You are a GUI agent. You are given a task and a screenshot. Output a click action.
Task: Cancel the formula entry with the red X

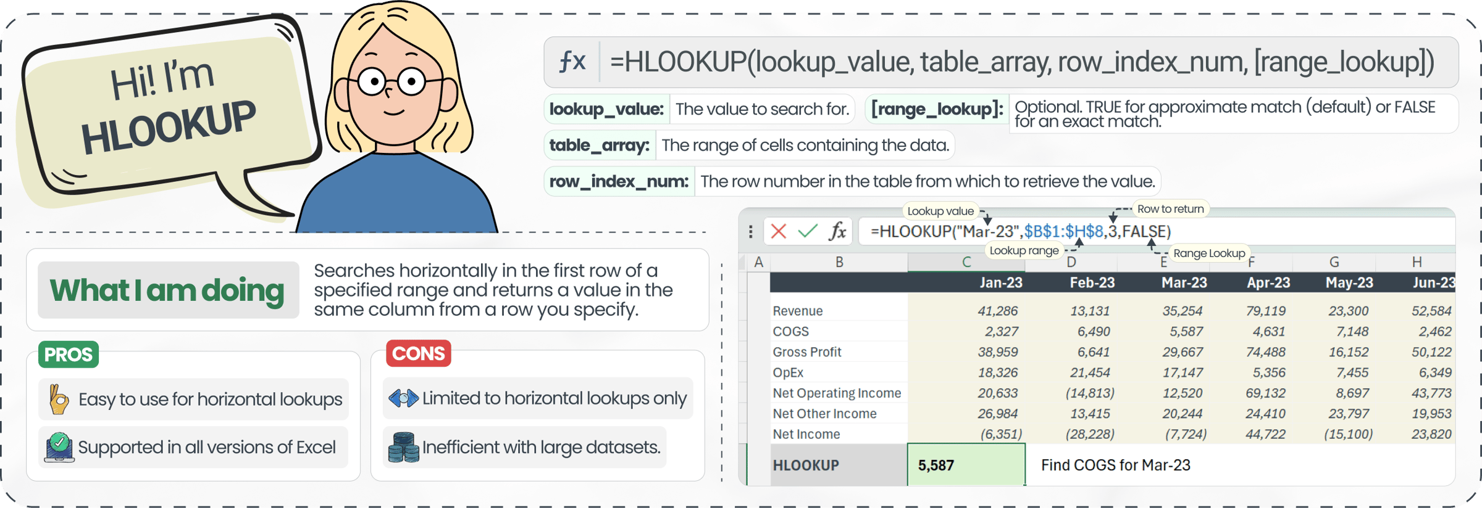(778, 231)
